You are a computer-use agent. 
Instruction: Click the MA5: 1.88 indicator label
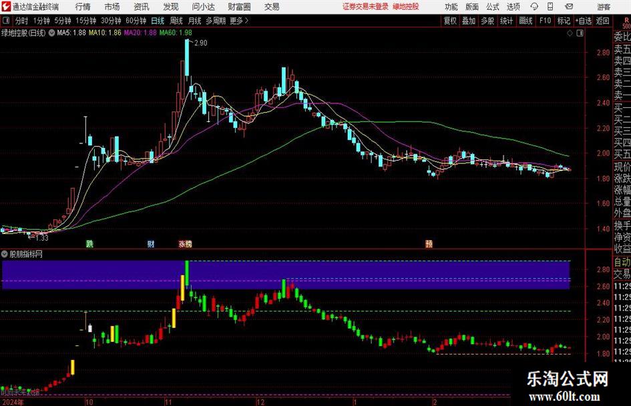point(71,33)
